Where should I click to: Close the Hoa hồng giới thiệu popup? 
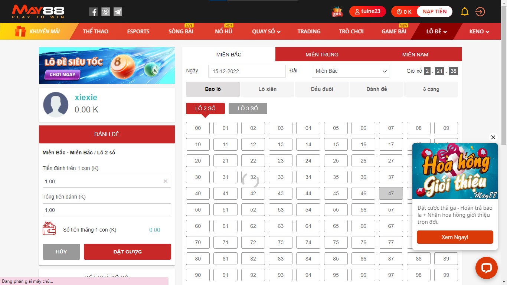tap(493, 137)
